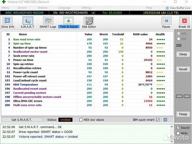This screenshot has width=192, height=144.
Task: Select the Multi zone error rate row
Action: [x=87, y=105]
